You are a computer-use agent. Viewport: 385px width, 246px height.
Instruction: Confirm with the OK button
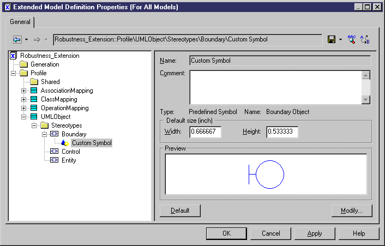tap(226, 233)
